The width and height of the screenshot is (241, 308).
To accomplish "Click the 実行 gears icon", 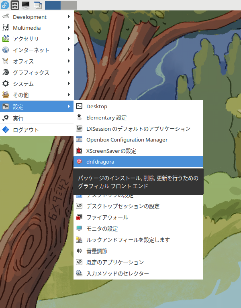I will coord(6,118).
